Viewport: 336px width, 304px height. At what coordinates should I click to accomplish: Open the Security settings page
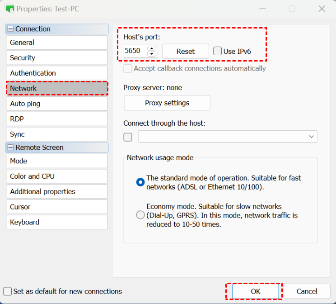[57, 58]
